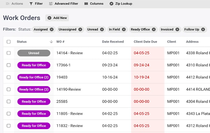Viewport: 210px width, 133px height.
Task: Click address 4343 La Plata
Action: pos(198,114)
